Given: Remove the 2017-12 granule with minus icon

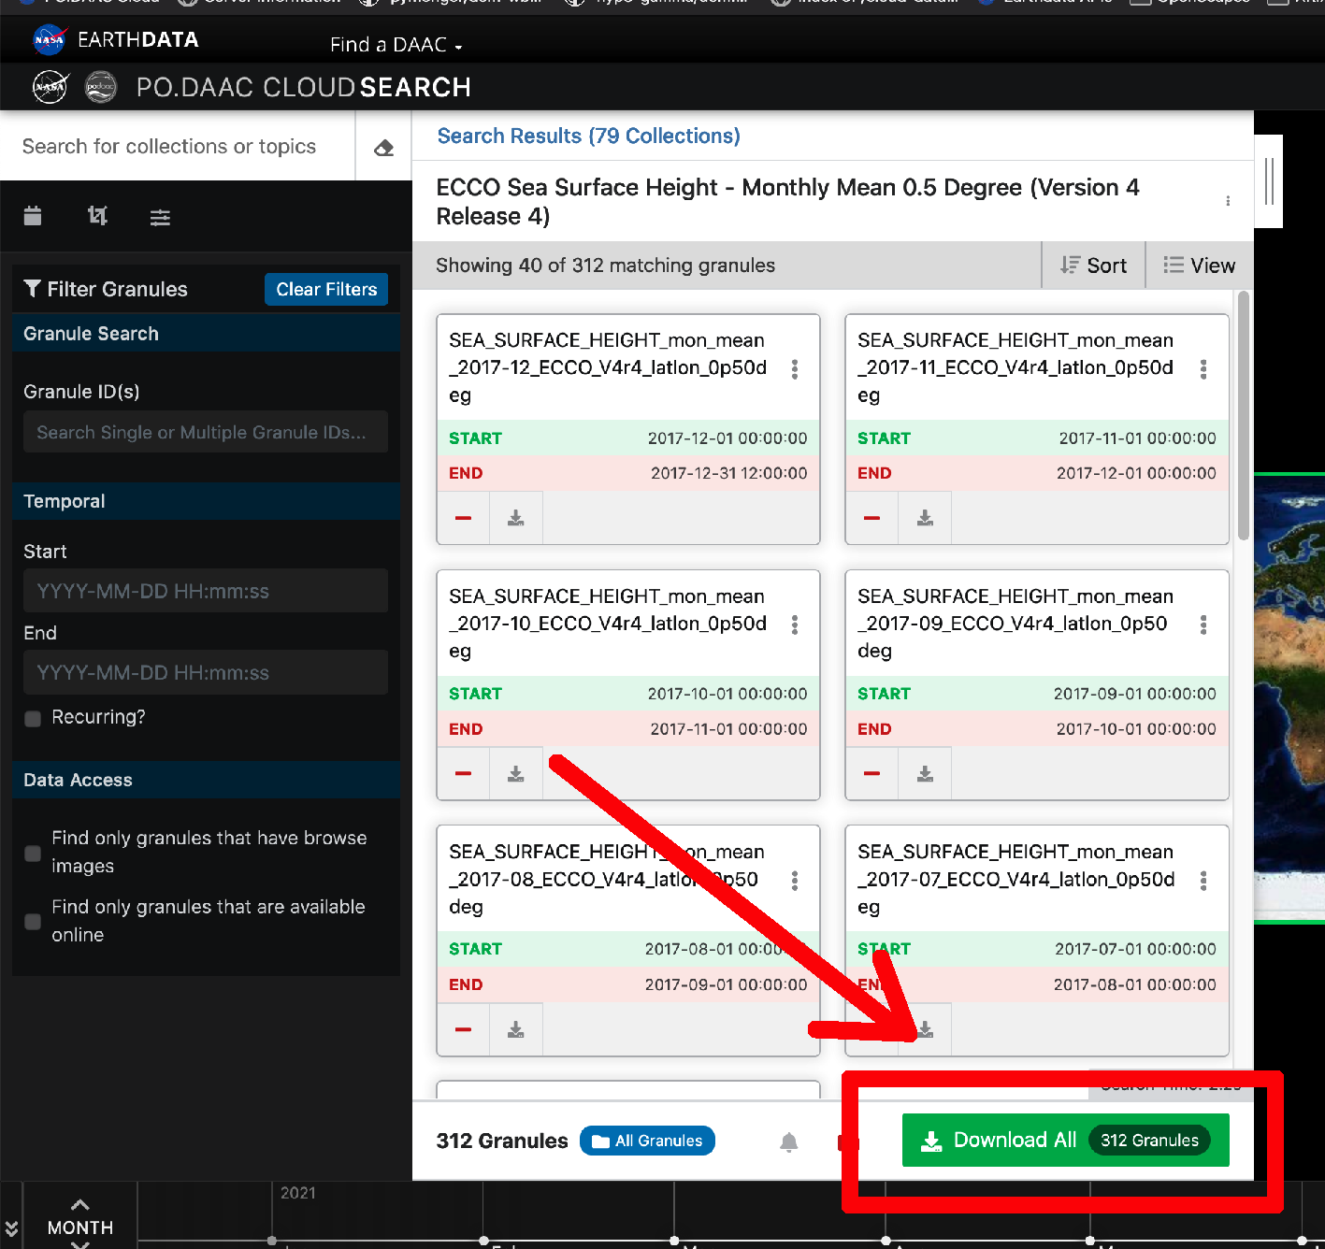Looking at the screenshot, I should (464, 518).
